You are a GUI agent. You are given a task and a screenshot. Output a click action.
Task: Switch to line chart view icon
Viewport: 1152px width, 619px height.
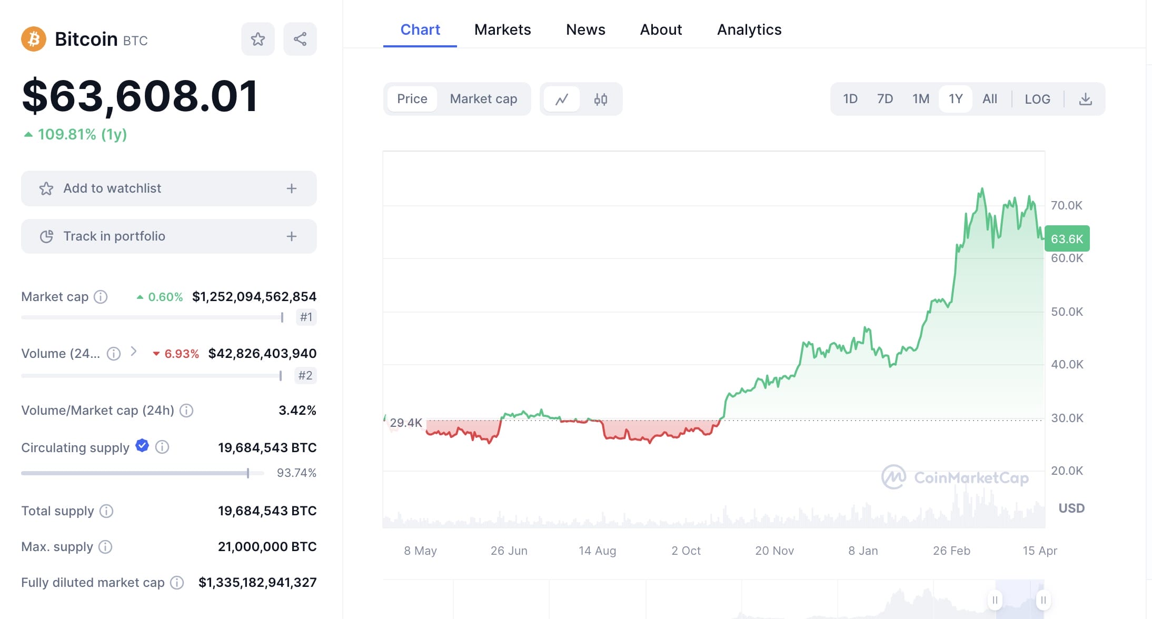(x=562, y=99)
